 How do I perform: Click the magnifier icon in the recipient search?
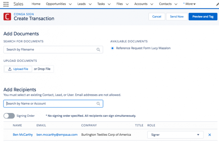pyautogui.click(x=98, y=104)
